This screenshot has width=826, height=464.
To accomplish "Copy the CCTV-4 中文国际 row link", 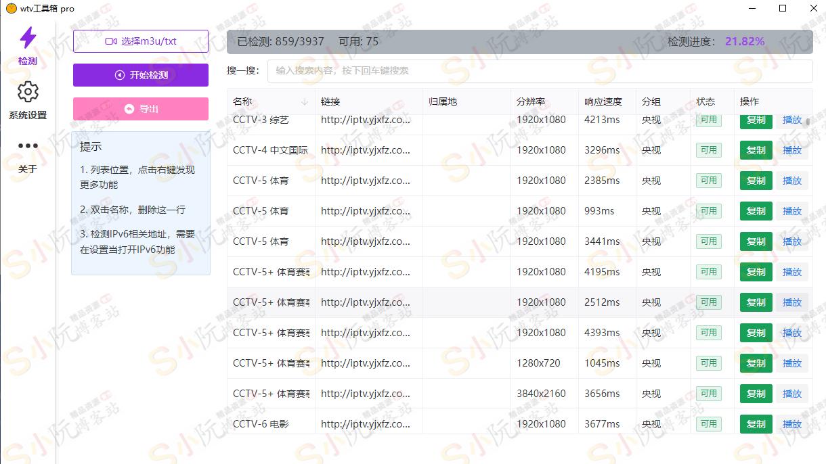I will click(x=756, y=150).
